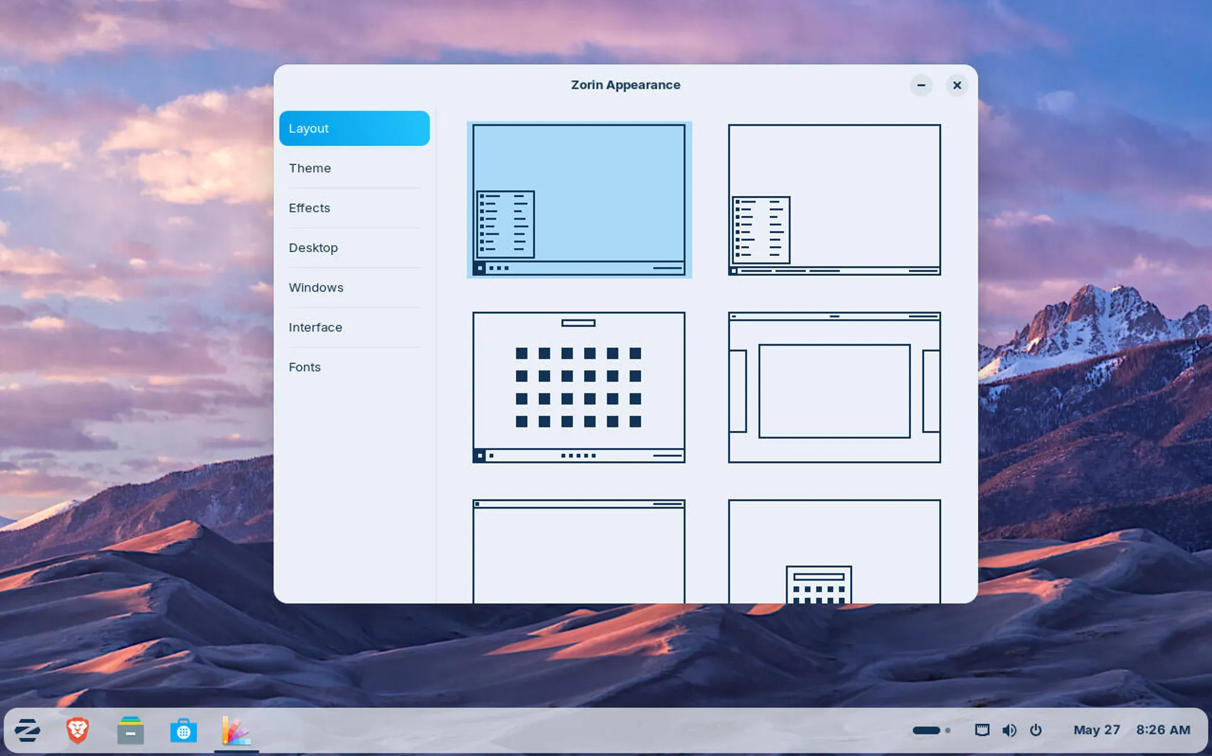Click the Zorin Appearance taskbar icon
The image size is (1212, 756).
236,731
